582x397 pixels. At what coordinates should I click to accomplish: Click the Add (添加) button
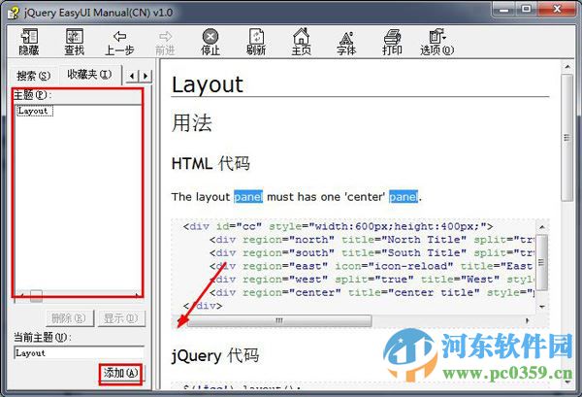(x=121, y=374)
